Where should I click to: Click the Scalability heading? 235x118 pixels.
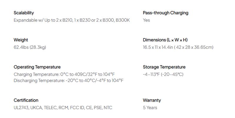[24, 13]
